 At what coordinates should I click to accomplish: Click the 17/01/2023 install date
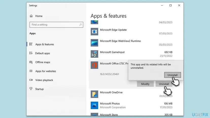166,107
